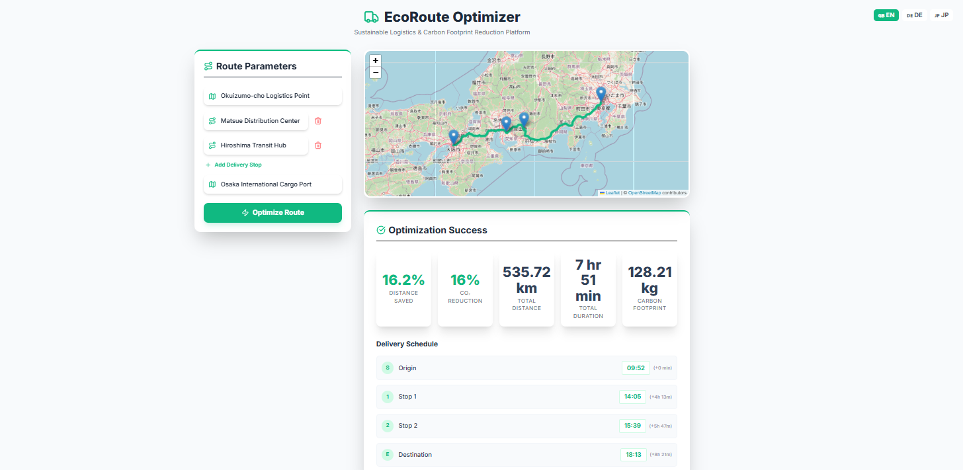Switch language to German
Screen dimensions: 963x470
[913, 15]
